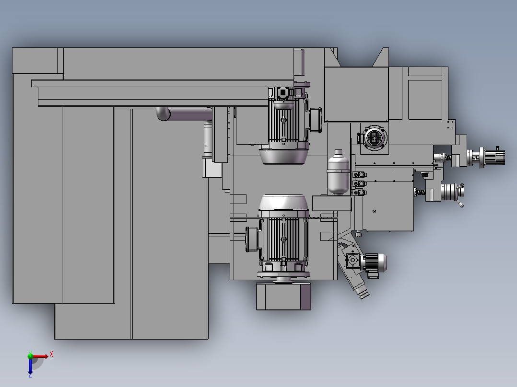This screenshot has width=517, height=387.
Task: Click the green Y axis origin ball
Action: pos(30,356)
